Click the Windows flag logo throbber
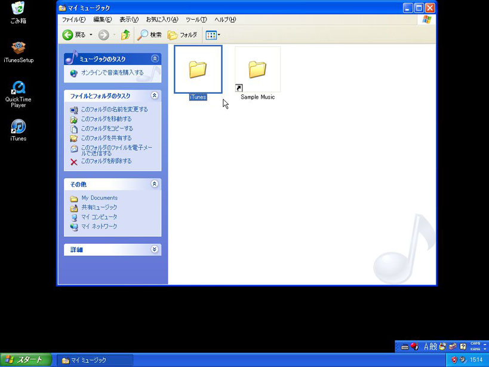Viewport: 489px width, 367px height. click(427, 20)
